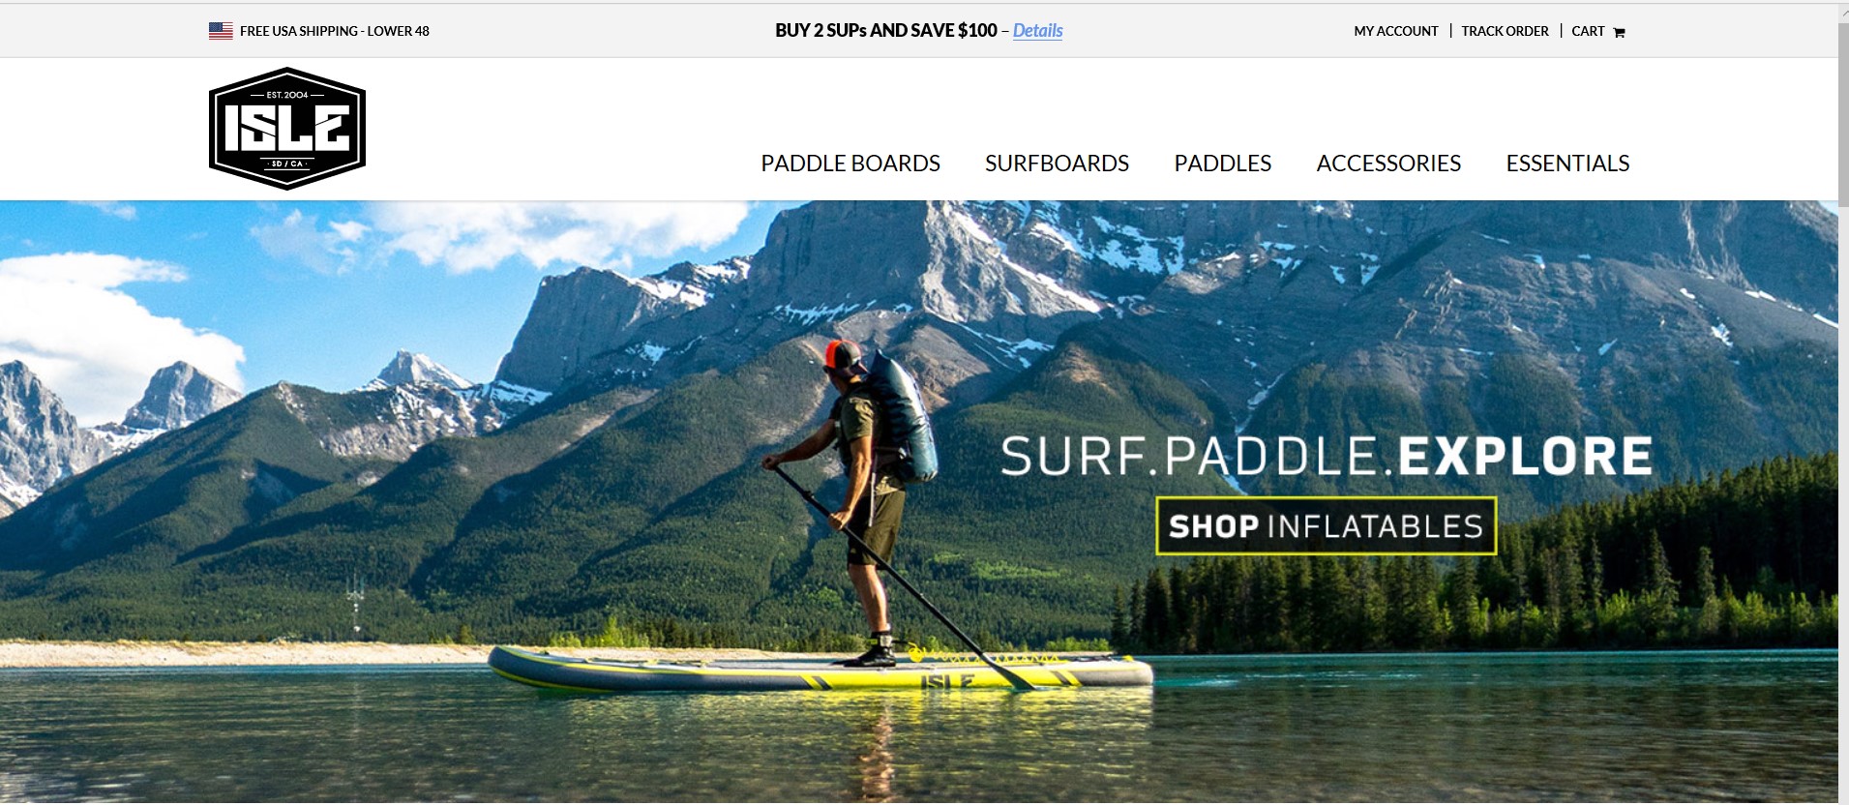
Task: Go to My Account
Action: 1395,31
